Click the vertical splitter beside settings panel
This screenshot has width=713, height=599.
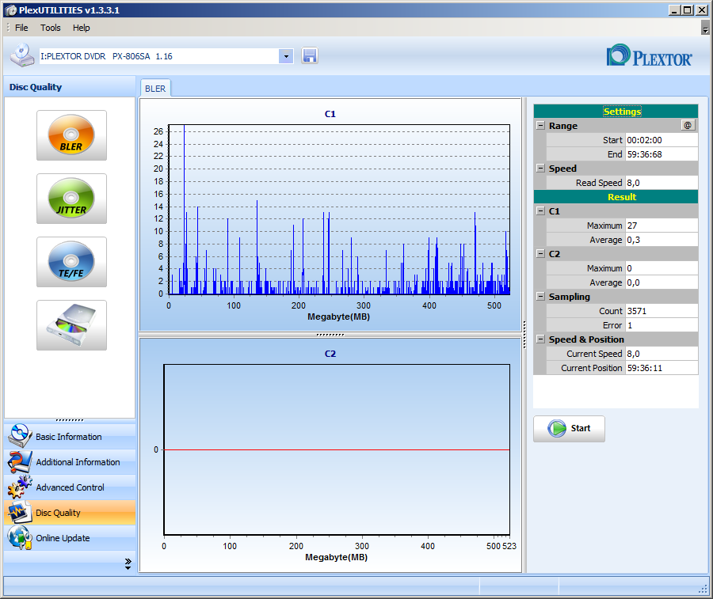[x=524, y=336]
